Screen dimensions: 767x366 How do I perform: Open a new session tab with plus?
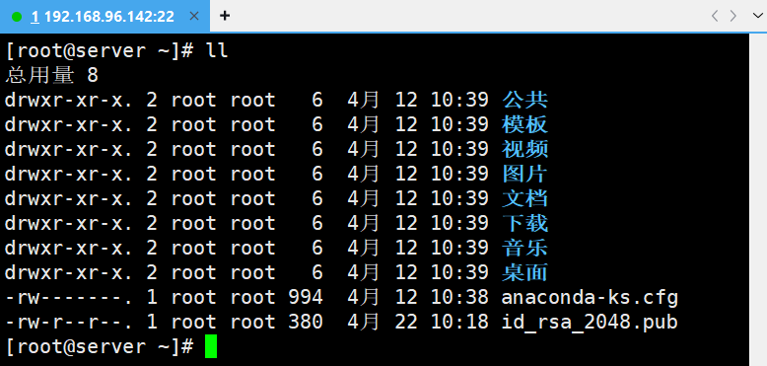tap(225, 16)
